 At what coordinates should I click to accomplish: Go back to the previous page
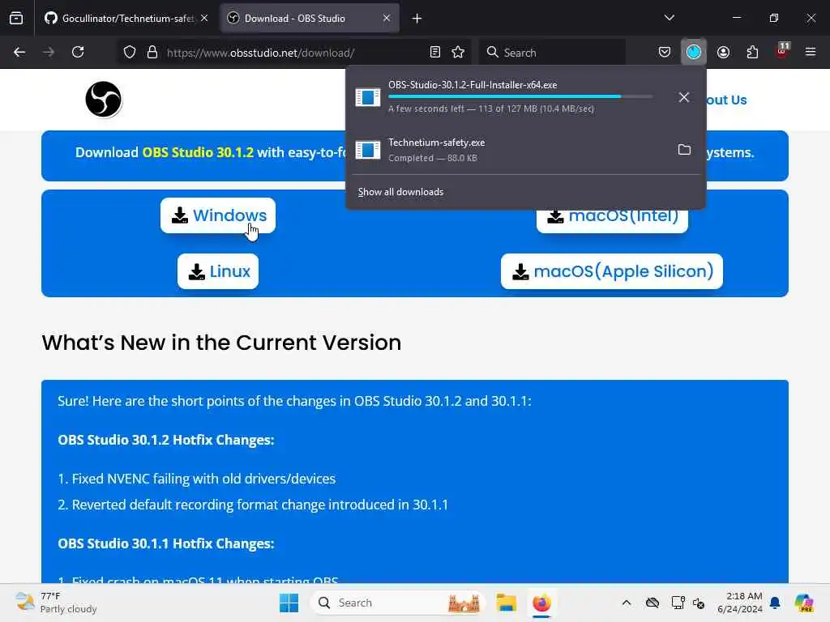tap(19, 53)
